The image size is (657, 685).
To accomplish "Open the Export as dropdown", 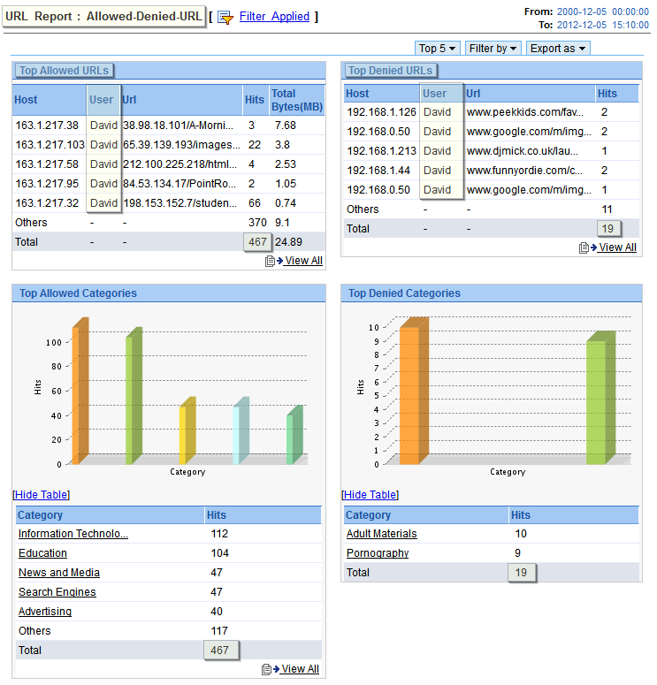I will (x=558, y=49).
